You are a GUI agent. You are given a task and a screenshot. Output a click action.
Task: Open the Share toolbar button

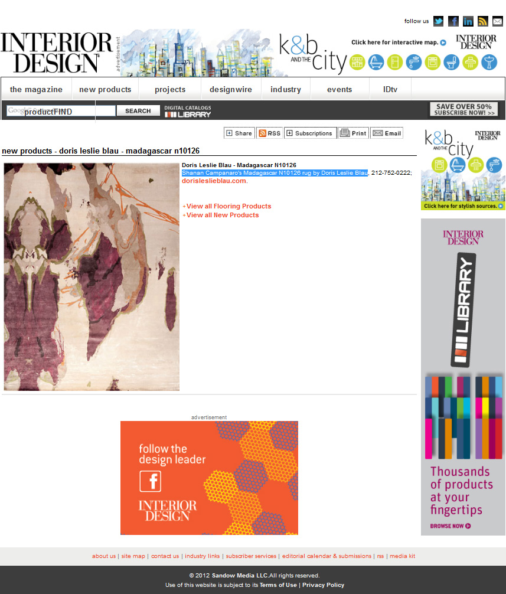[x=239, y=133]
